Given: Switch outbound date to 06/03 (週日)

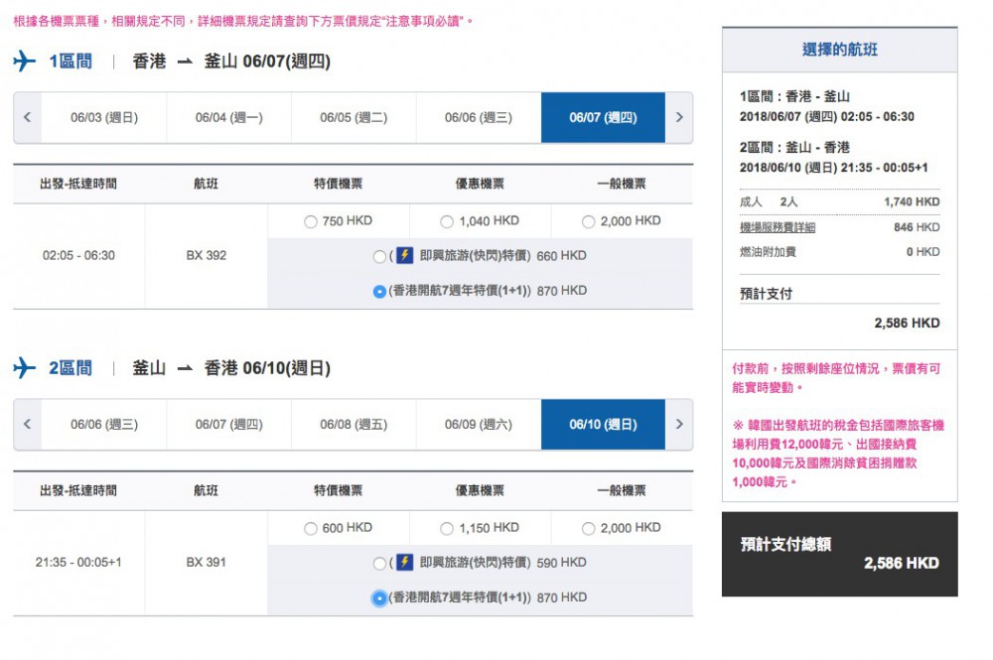Looking at the screenshot, I should (104, 117).
